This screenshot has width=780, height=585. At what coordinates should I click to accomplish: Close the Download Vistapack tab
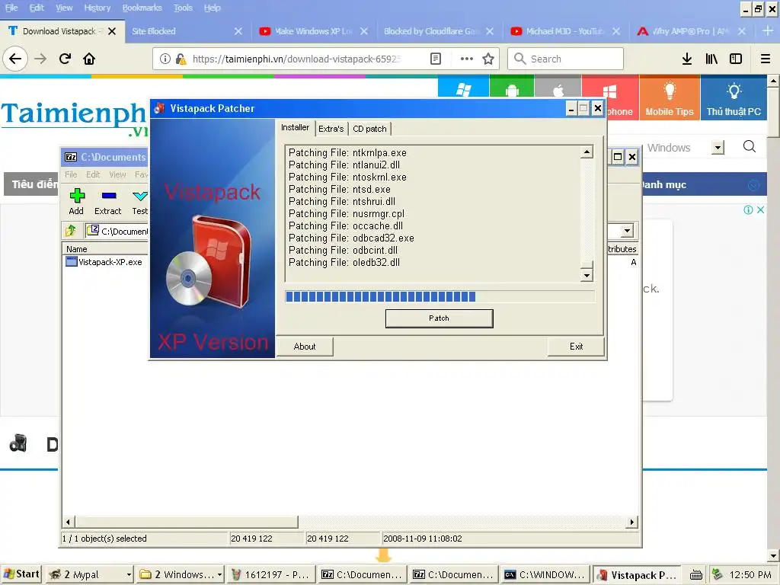[112, 30]
